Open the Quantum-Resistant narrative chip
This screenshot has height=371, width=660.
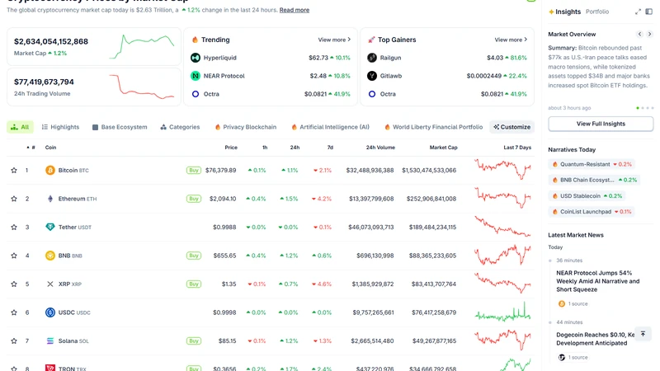[592, 164]
